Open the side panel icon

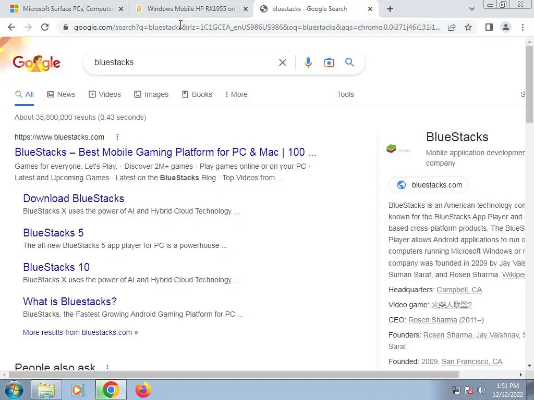[x=489, y=27]
